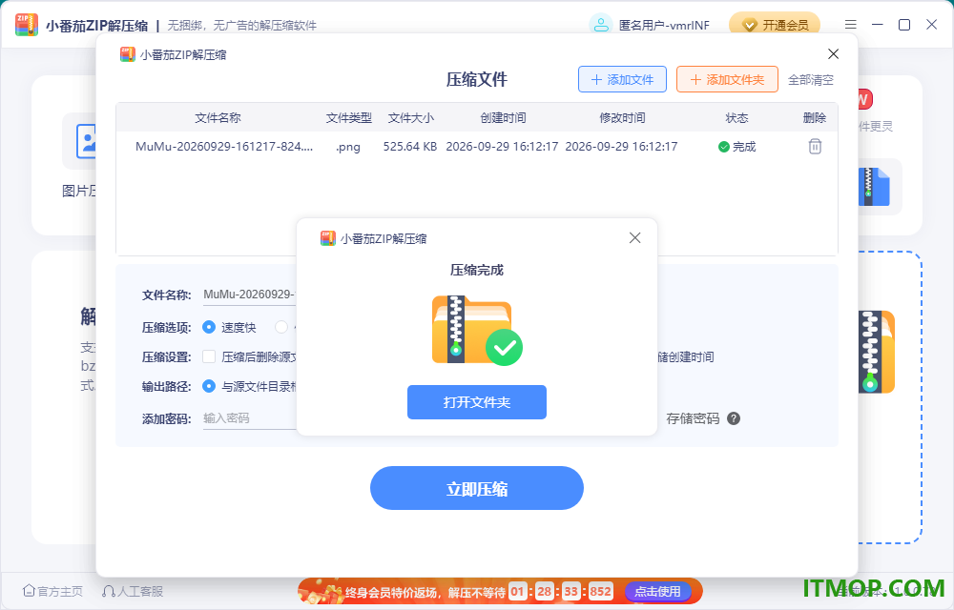Open the hamburger main menu
This screenshot has height=610, width=954.
(x=851, y=25)
